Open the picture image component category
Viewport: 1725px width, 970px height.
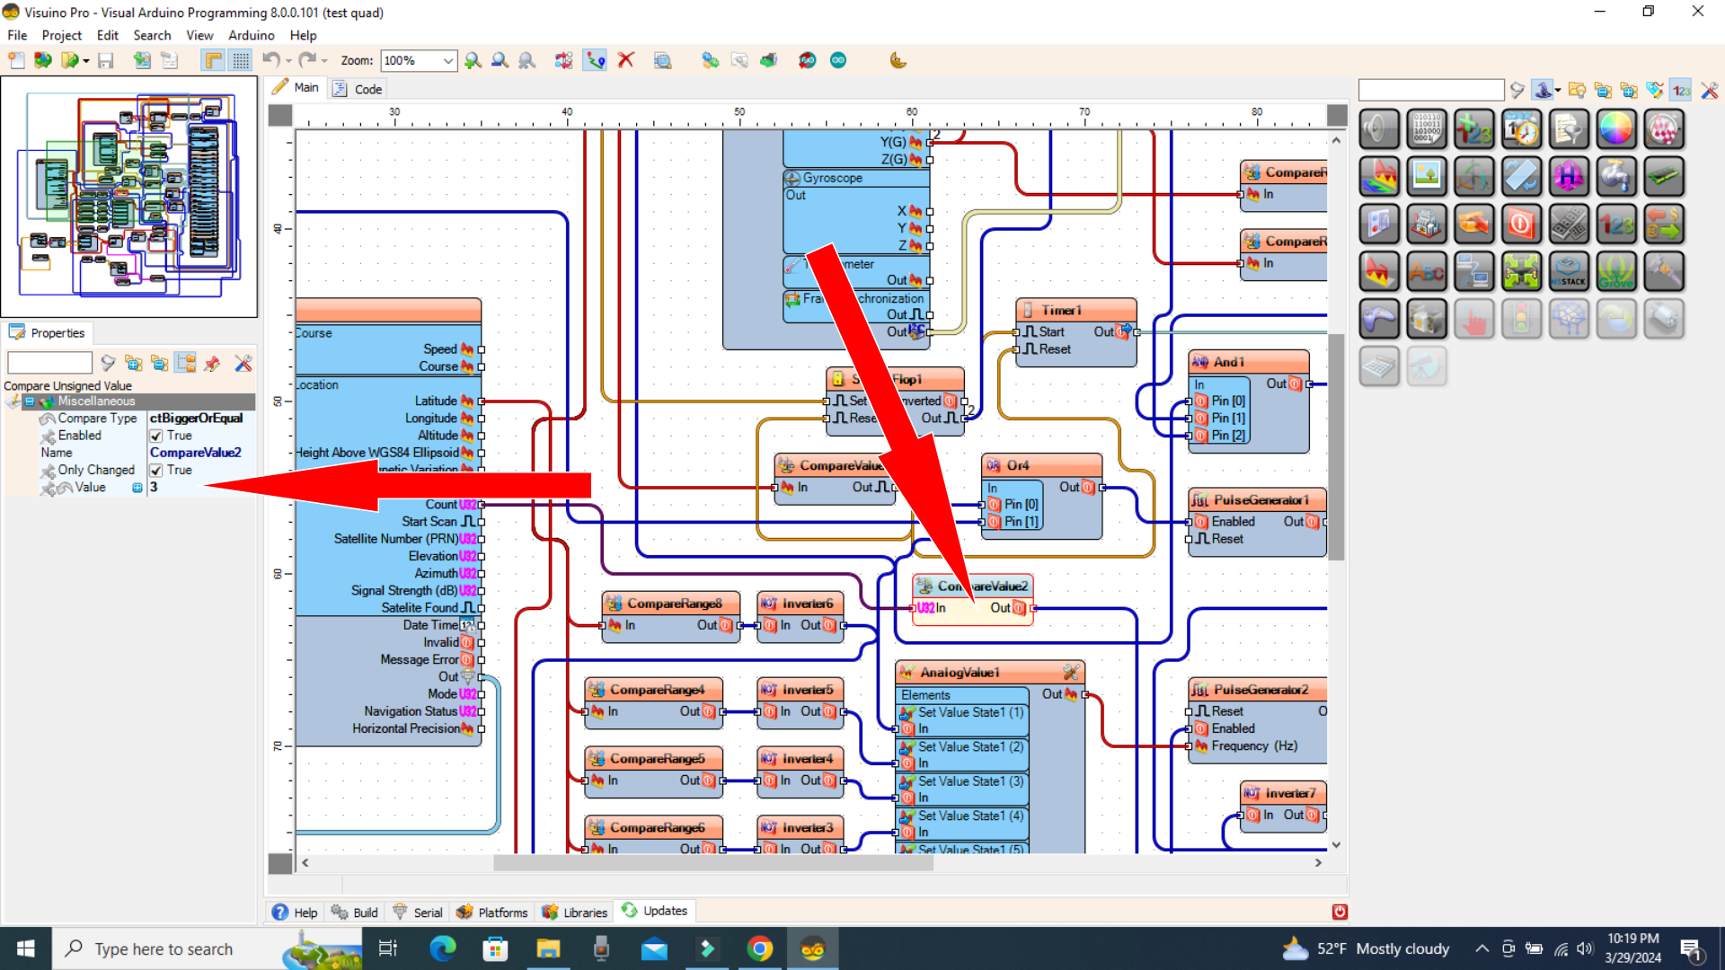click(1427, 177)
